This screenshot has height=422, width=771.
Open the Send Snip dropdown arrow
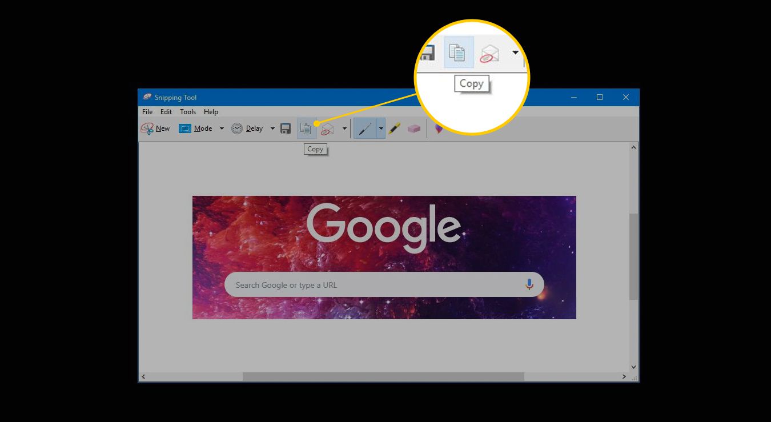pyautogui.click(x=344, y=128)
